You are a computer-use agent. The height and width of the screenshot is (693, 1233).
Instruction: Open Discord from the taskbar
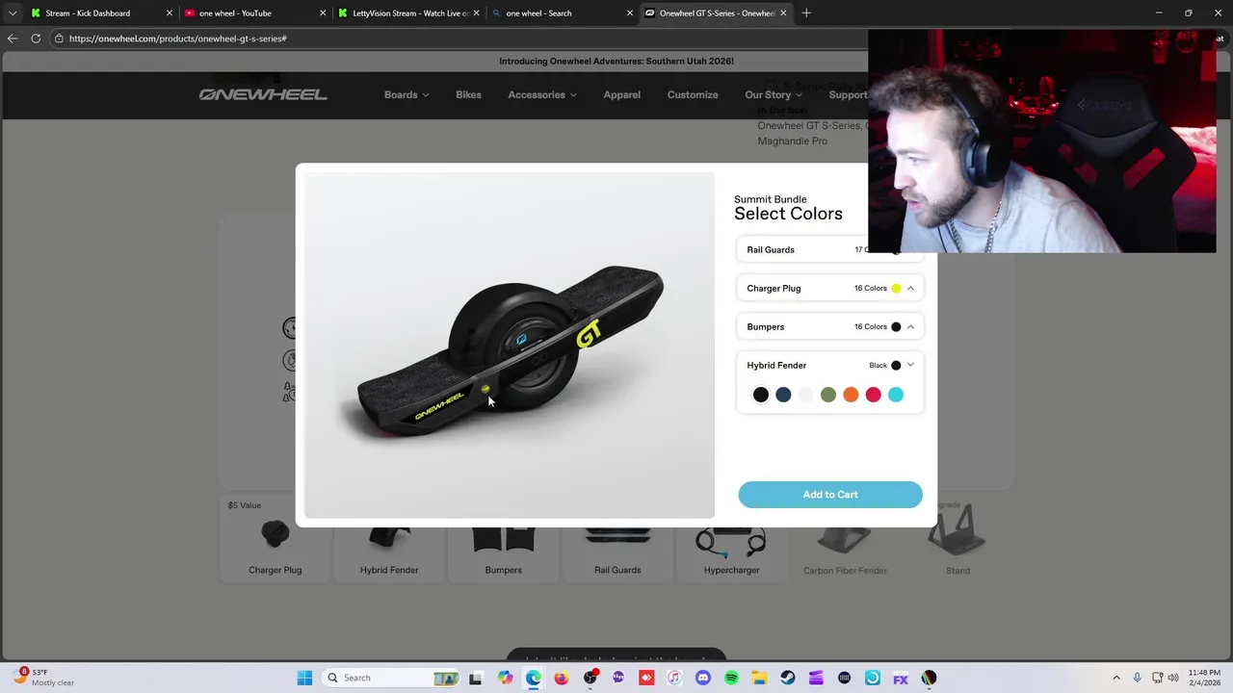[x=702, y=678]
